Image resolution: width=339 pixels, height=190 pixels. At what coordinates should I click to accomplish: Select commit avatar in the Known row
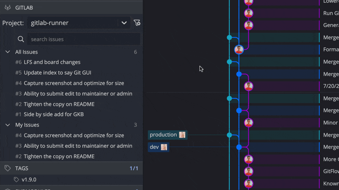coord(248,184)
